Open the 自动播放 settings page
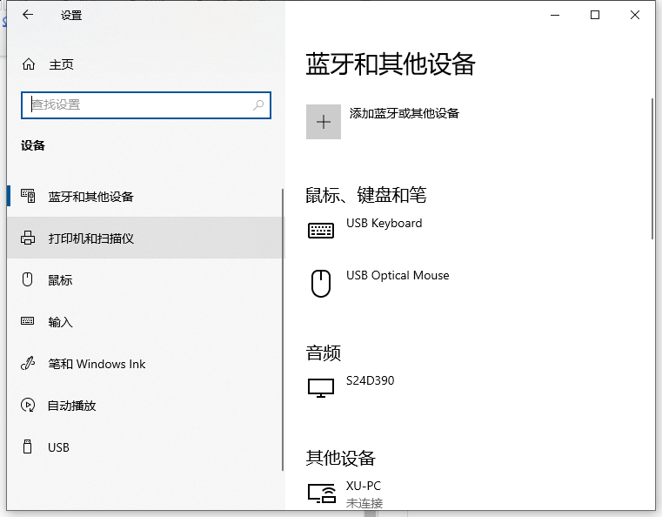 coord(71,406)
